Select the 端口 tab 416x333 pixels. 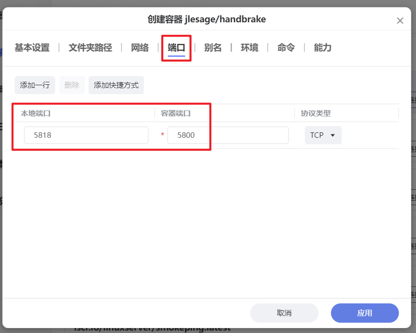click(x=177, y=48)
